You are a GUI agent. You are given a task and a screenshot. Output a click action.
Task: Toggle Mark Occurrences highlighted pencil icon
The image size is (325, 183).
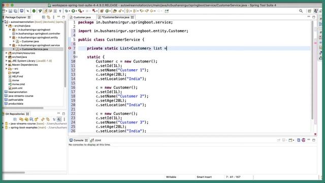45,11
